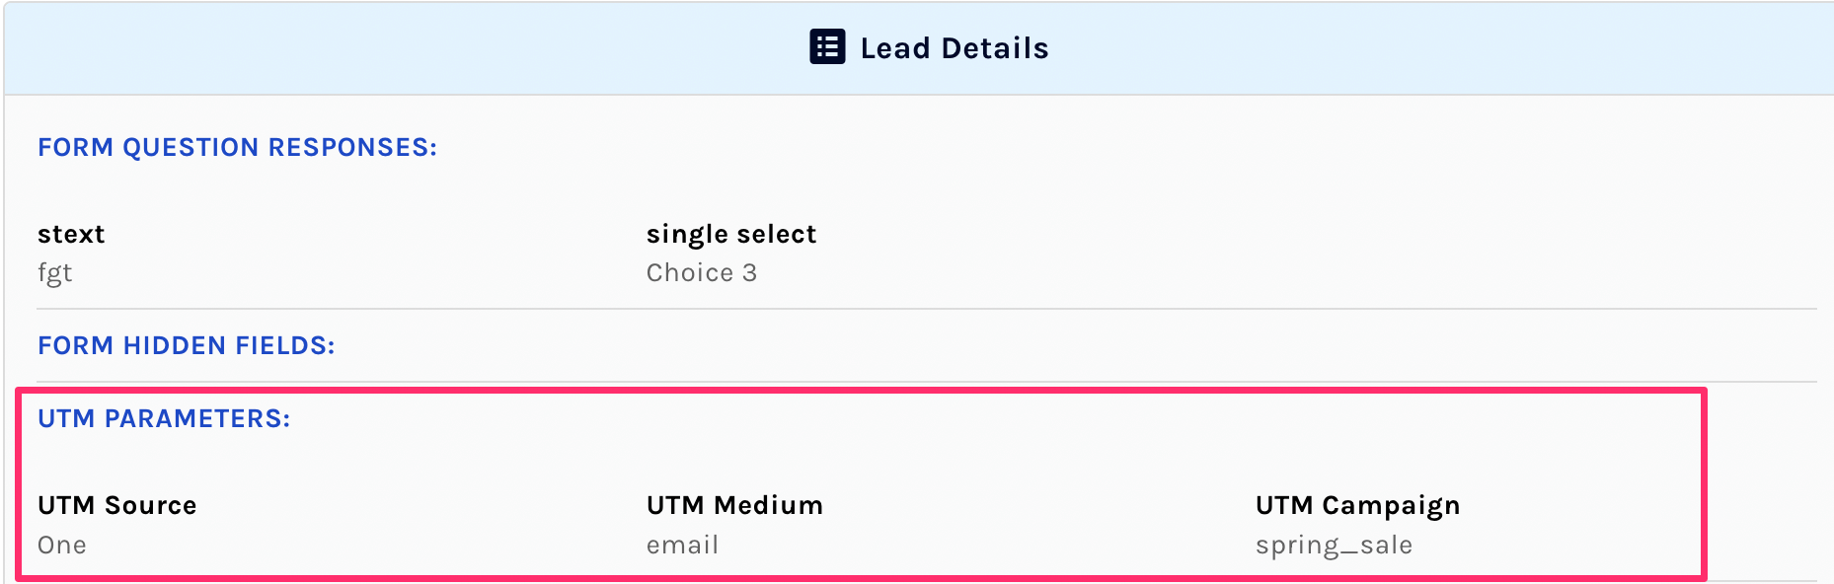Viewport: 1834px width, 584px height.
Task: Select the Choice 3 response value
Action: pos(701,273)
